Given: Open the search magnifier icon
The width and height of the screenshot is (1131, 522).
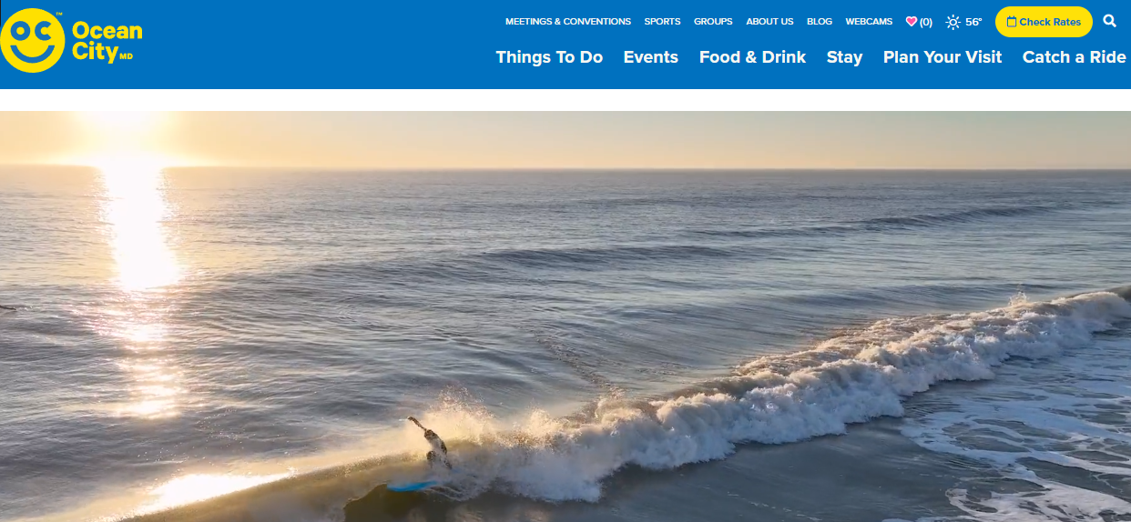Looking at the screenshot, I should (1109, 21).
